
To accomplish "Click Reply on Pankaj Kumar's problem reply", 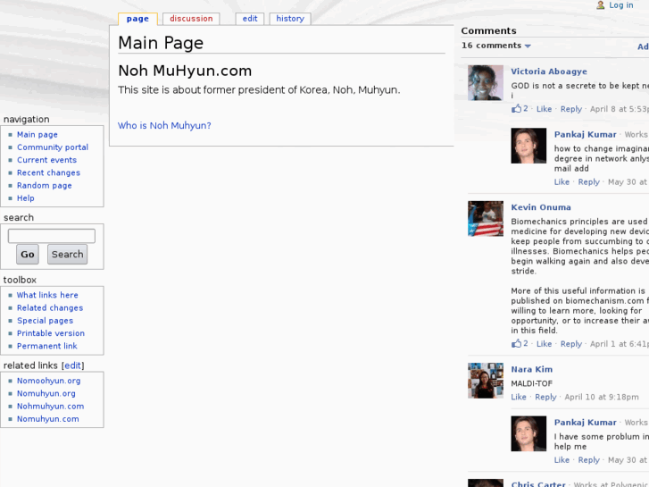I will tap(588, 460).
